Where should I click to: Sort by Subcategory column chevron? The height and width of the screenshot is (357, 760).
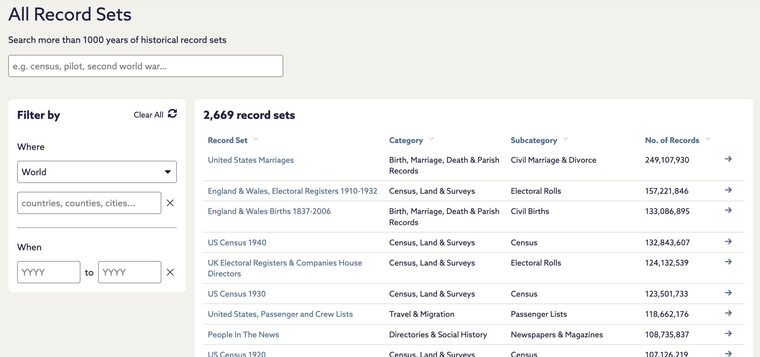point(565,139)
